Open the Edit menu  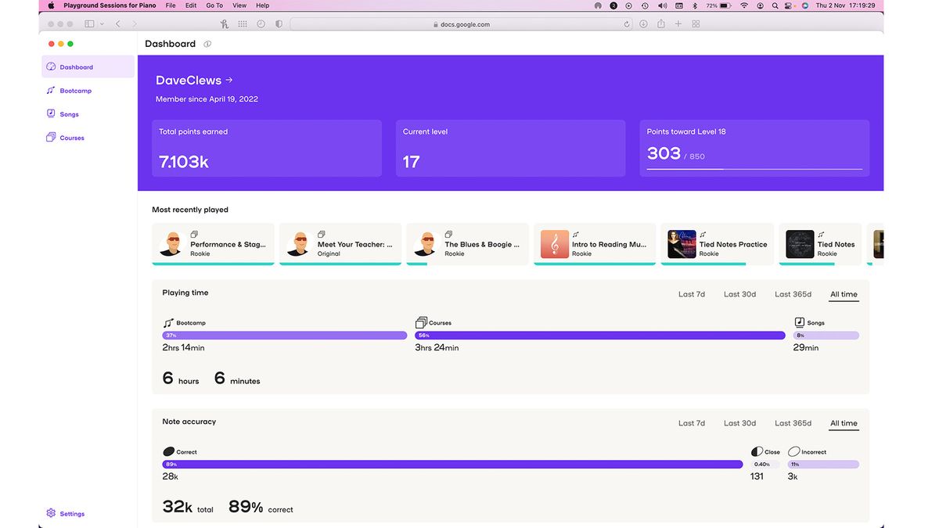pyautogui.click(x=191, y=5)
